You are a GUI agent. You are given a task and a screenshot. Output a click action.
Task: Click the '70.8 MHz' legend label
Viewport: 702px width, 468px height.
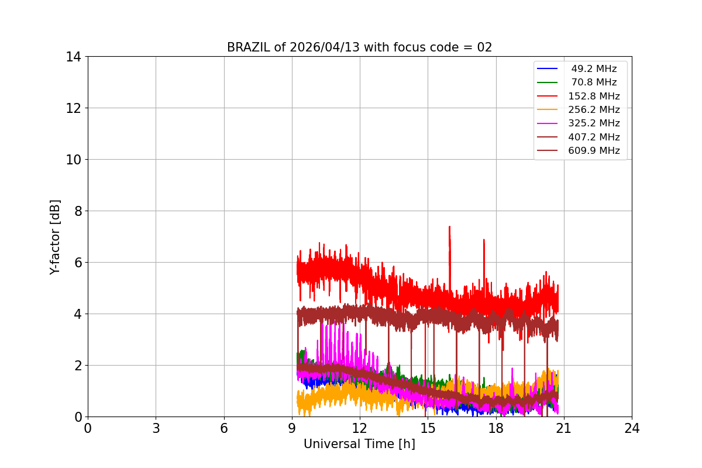click(x=594, y=82)
